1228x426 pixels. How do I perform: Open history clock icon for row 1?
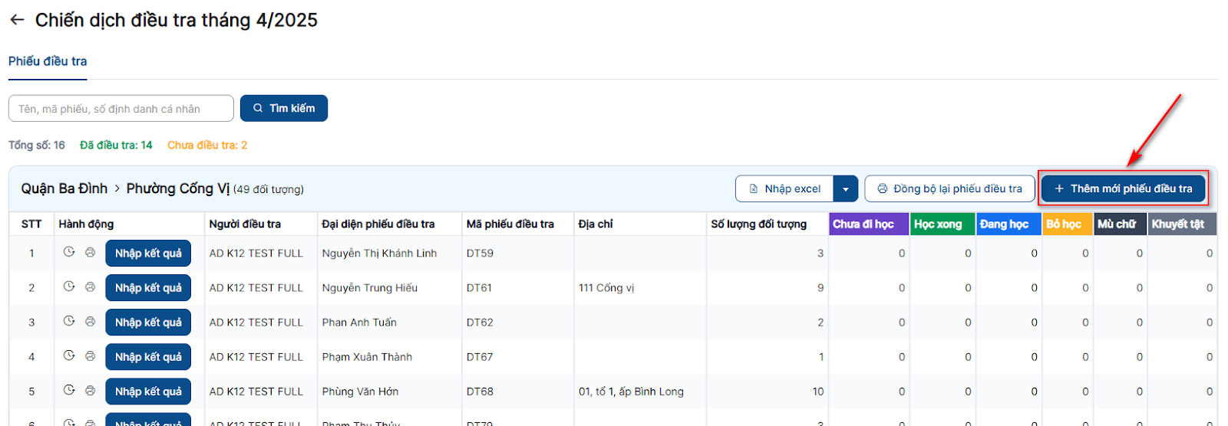(x=69, y=252)
